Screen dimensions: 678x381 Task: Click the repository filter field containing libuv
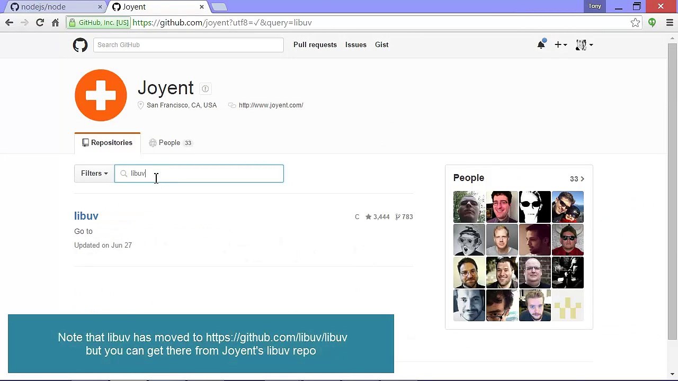pos(199,174)
